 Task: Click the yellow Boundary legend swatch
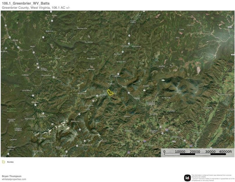point(4,162)
